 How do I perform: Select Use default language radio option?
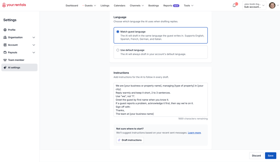118,50
